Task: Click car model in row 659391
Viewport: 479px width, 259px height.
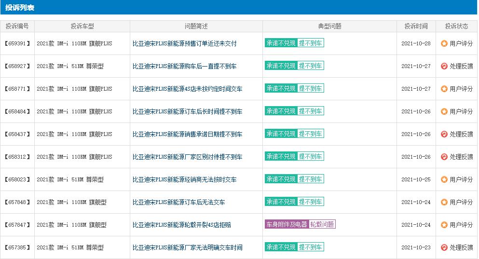Action: (74, 43)
